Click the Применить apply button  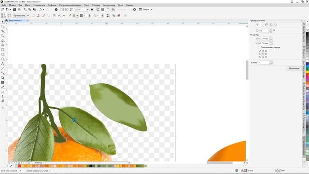294,69
